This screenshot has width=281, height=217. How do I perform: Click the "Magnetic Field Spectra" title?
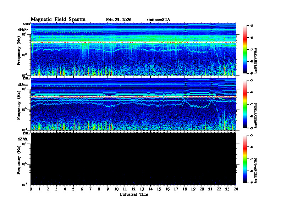point(58,20)
